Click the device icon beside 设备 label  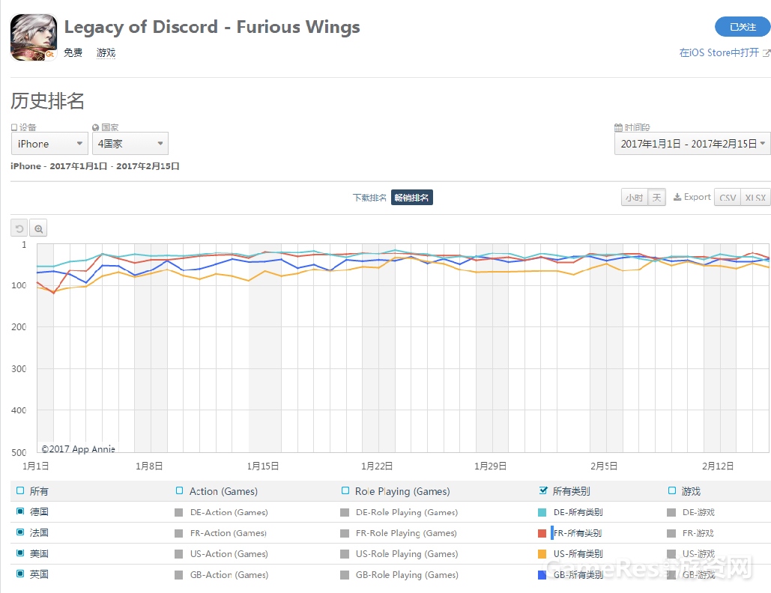(x=14, y=127)
